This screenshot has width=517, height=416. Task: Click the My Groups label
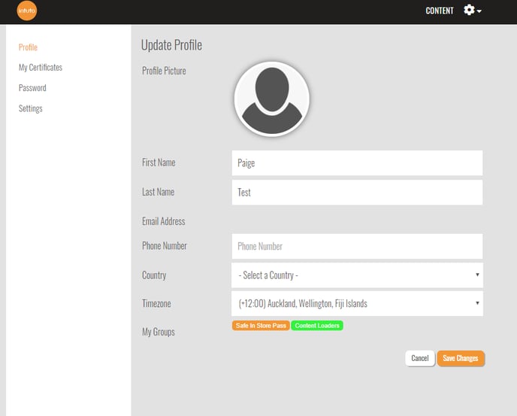pos(159,332)
